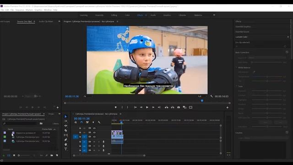Screen dimensions: 293x165
Task: Click the Lift button
Action: click(x=166, y=107)
